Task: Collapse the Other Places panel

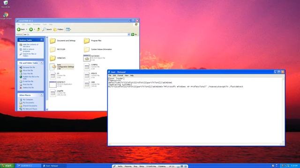Action: (x=42, y=95)
